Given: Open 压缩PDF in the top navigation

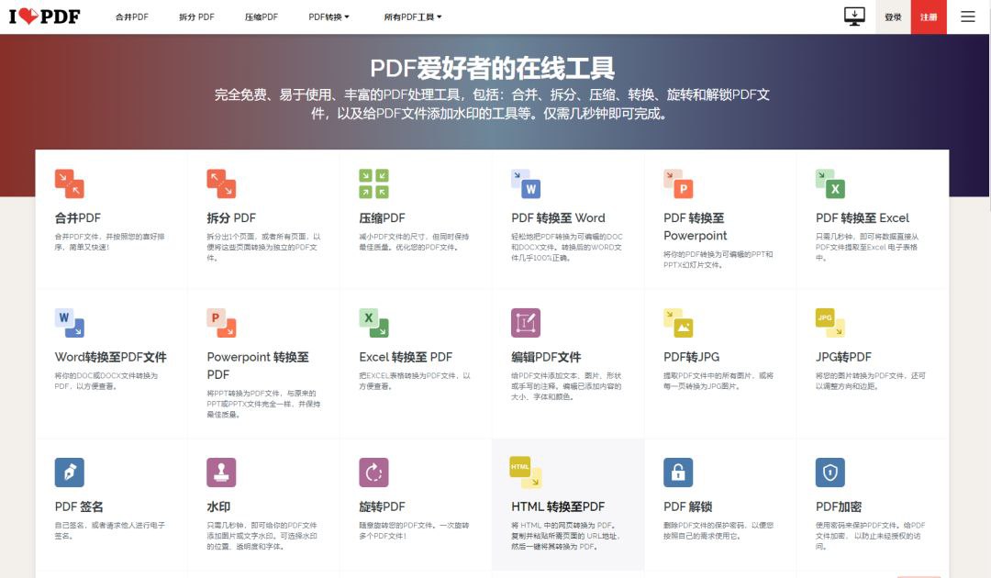Looking at the screenshot, I should click(261, 17).
